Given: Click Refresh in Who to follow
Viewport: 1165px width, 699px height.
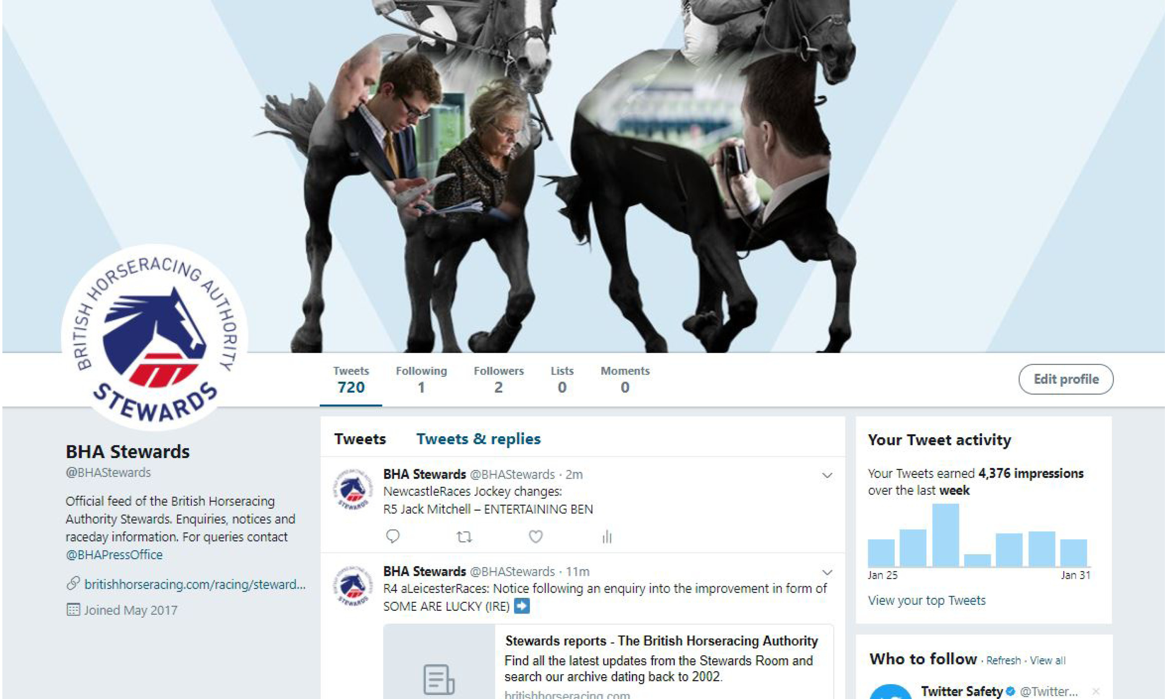Looking at the screenshot, I should [x=1003, y=660].
